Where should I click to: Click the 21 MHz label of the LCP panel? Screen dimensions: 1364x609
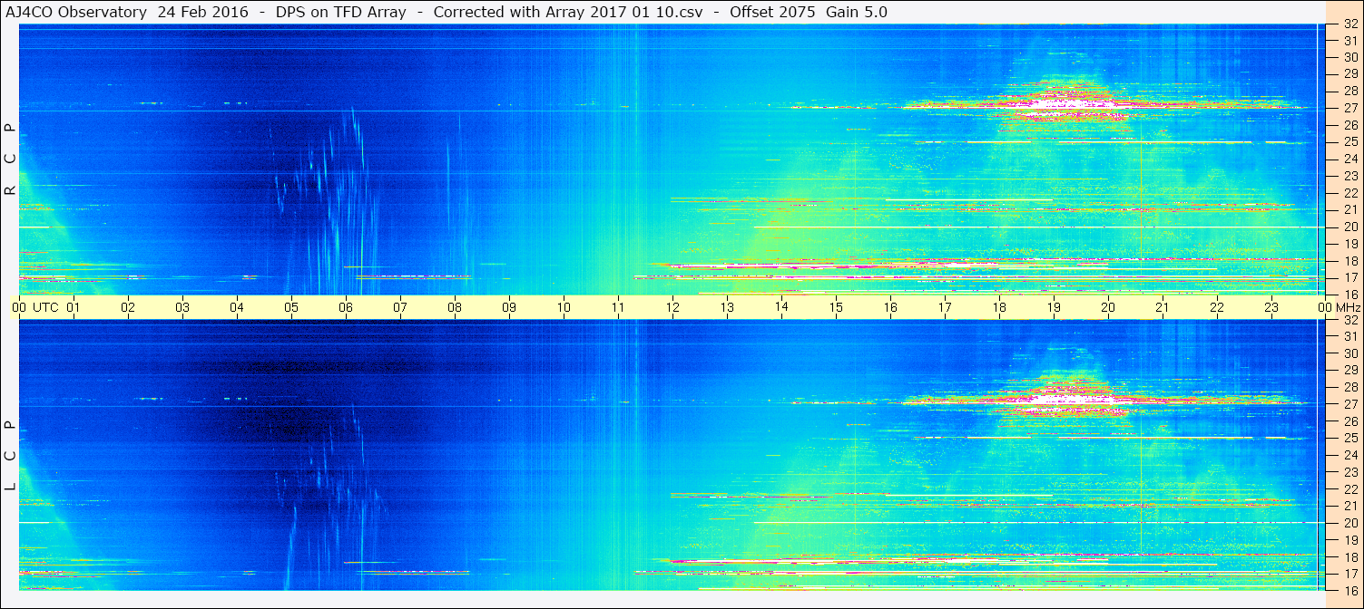[x=1350, y=506]
